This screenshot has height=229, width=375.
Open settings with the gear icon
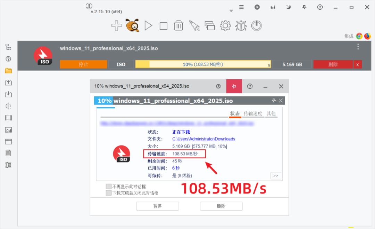click(225, 26)
